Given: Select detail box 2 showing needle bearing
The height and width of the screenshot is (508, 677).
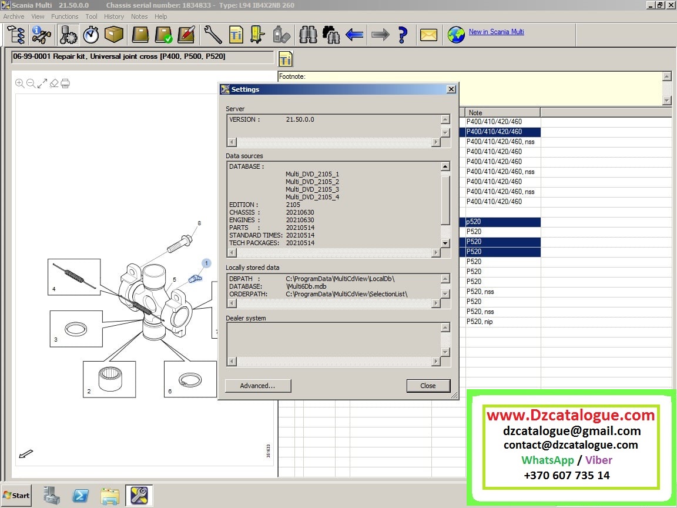Looking at the screenshot, I should (109, 379).
